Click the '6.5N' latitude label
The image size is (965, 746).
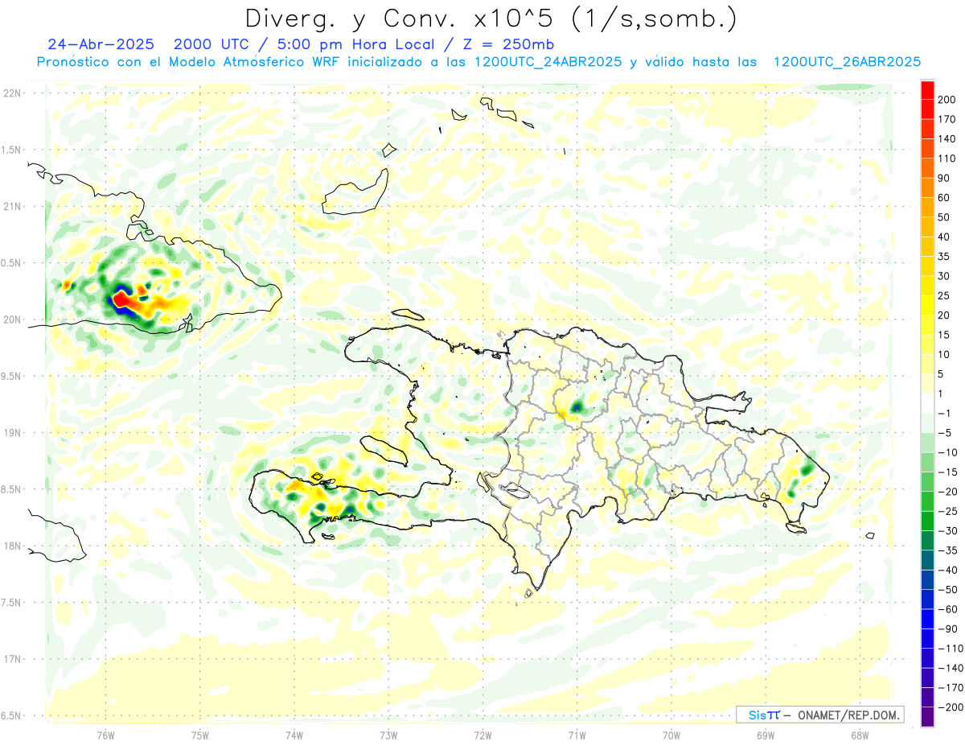[12, 715]
